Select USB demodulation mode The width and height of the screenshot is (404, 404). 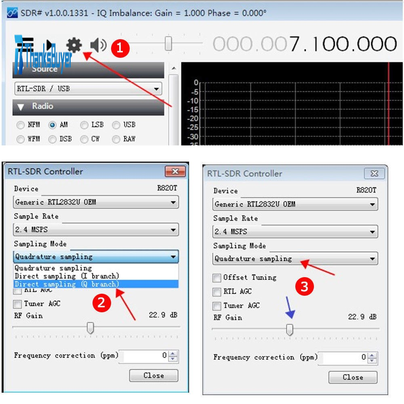coord(116,125)
